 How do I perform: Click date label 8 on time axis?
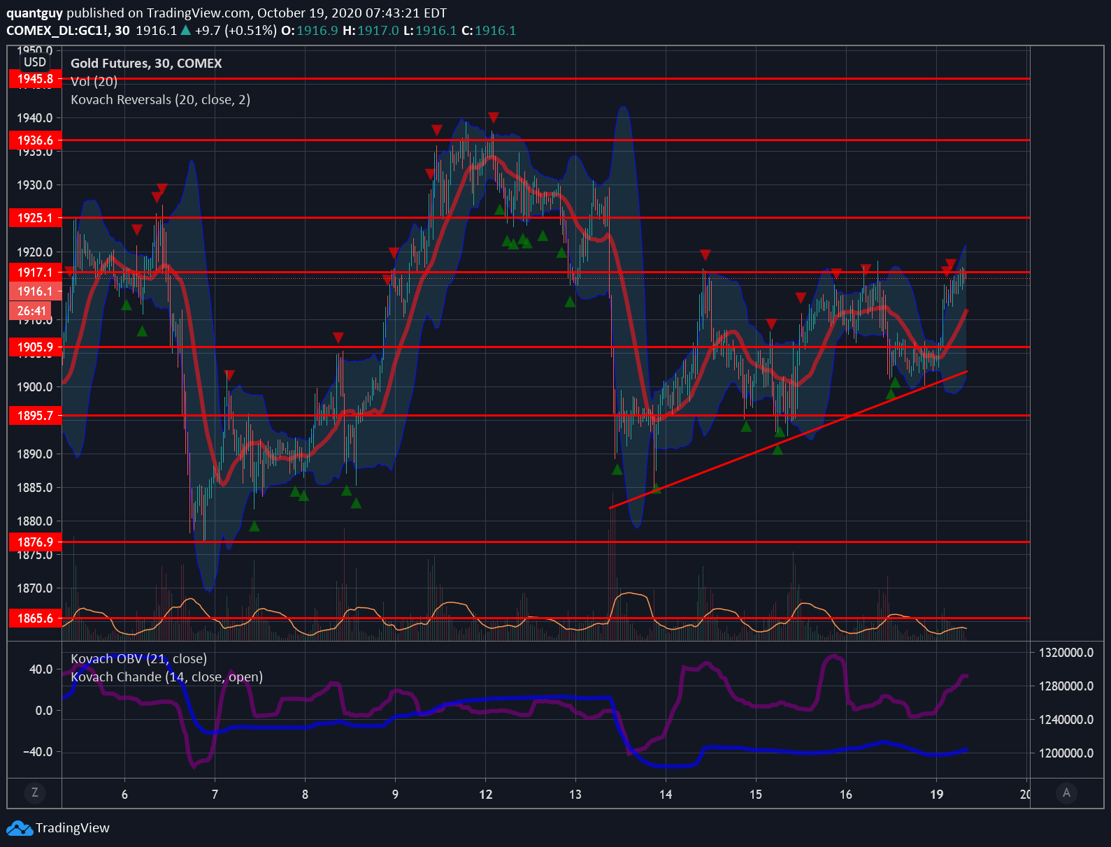[x=305, y=795]
